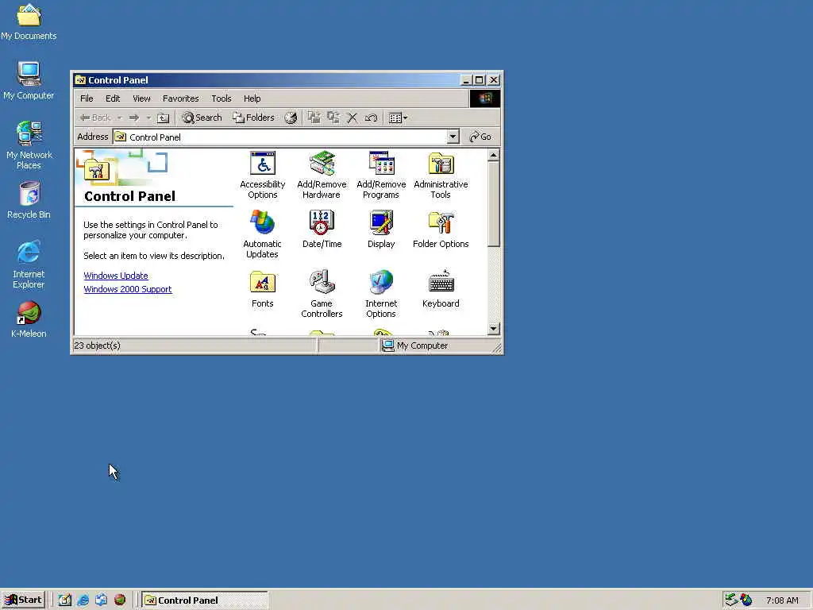Launch K-Meleon from quick launch bar
The image size is (813, 610).
[x=120, y=600]
